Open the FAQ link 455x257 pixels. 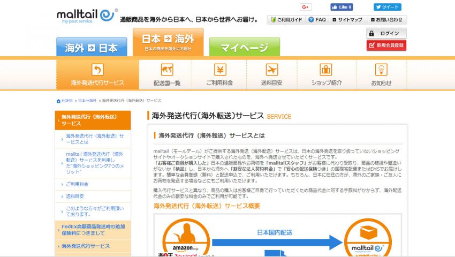click(317, 19)
